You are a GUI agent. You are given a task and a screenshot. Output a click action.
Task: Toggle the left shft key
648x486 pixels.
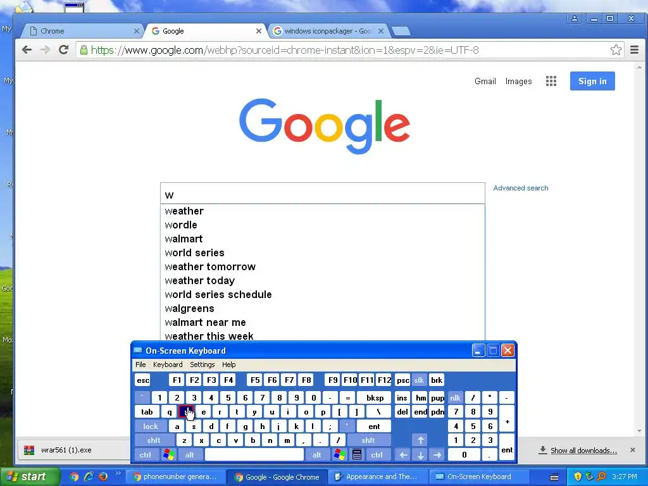pos(153,440)
